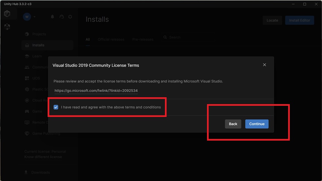The width and height of the screenshot is (322, 181).
Task: Open the Microsoft license terms link
Action: 96,91
